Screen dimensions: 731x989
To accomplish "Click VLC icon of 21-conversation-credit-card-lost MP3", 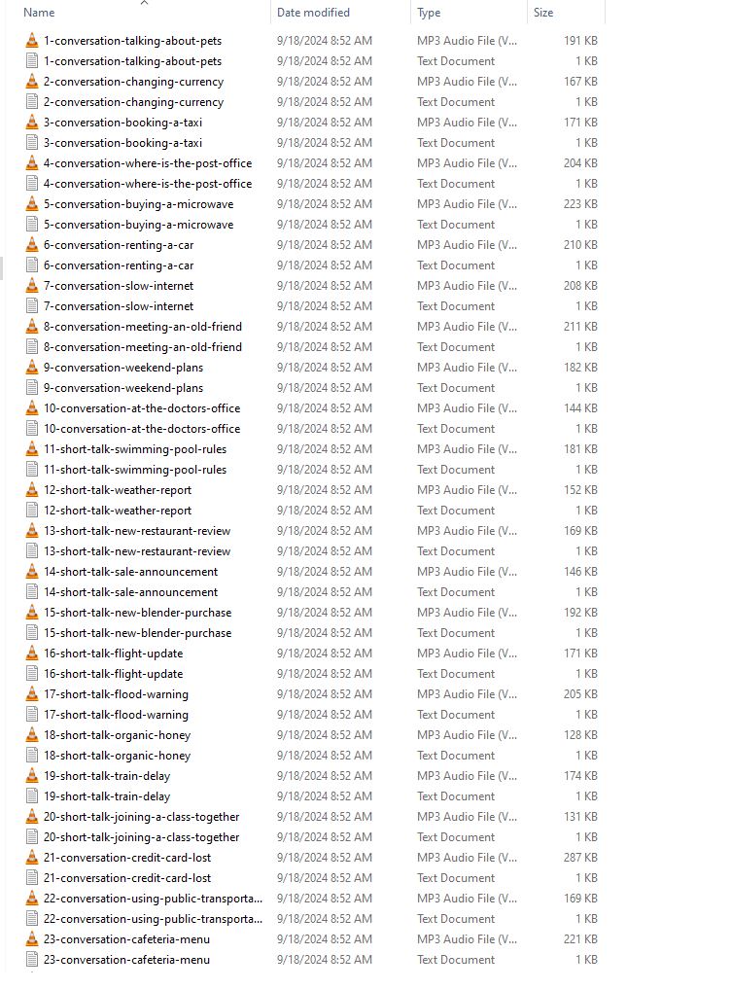I will pos(32,858).
